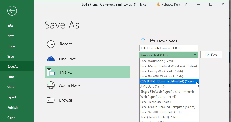Select the OneDrive location
231x122 pixels.
coord(87,59)
